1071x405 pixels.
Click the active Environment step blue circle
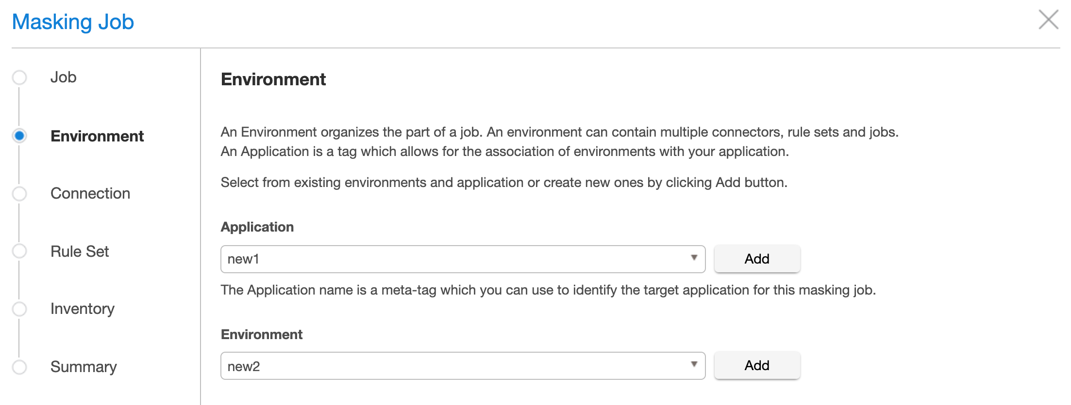pos(19,136)
